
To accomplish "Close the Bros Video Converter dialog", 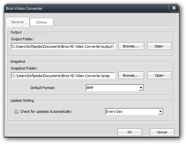I will (x=174, y=8).
